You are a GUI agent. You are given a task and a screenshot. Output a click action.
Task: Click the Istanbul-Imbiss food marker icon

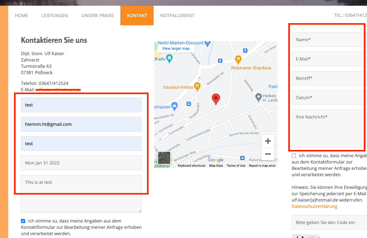coord(197,86)
